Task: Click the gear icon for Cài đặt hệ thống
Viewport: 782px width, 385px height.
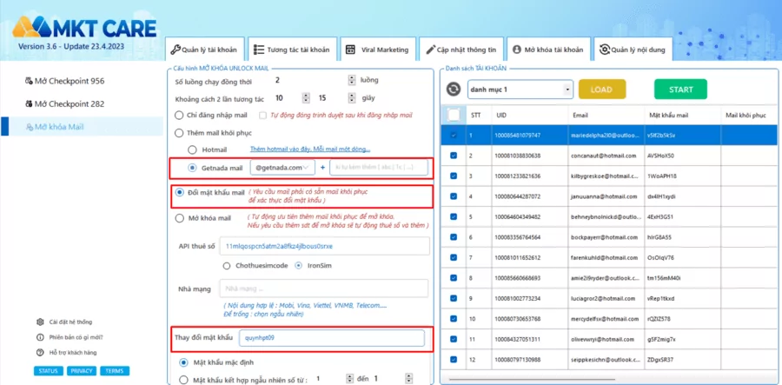Action: [41, 322]
